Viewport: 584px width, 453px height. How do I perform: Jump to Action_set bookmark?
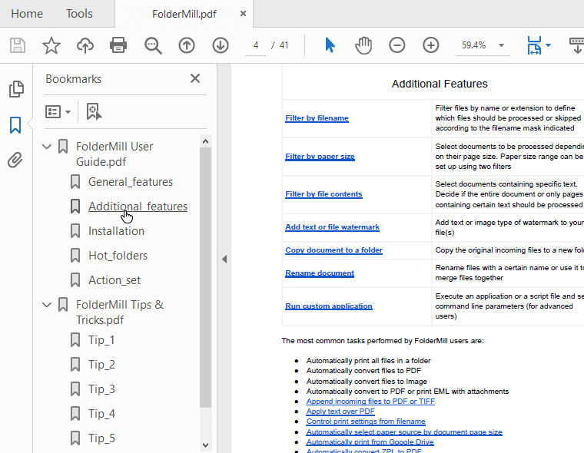114,280
